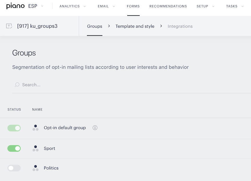Click the Piano logo
The image size is (251, 181).
(x=15, y=6)
